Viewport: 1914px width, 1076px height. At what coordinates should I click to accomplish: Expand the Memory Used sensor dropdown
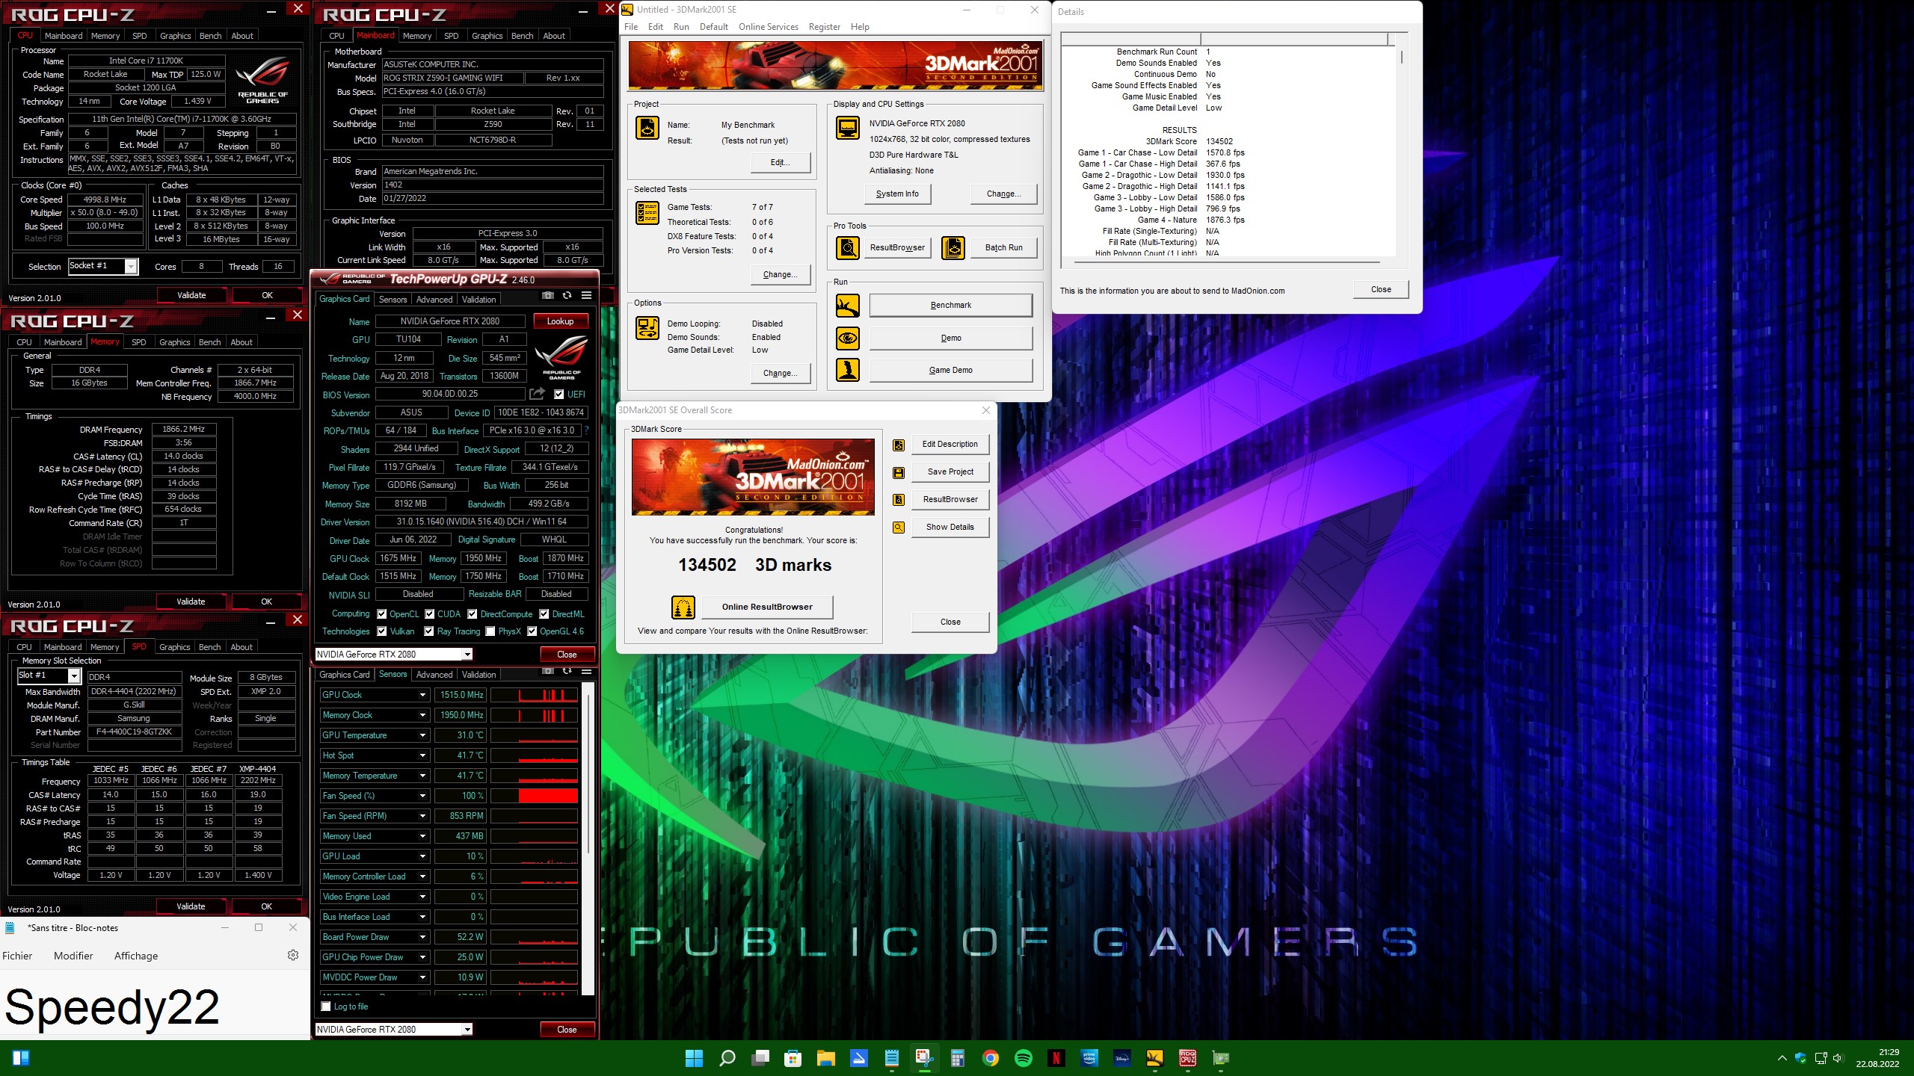(422, 836)
